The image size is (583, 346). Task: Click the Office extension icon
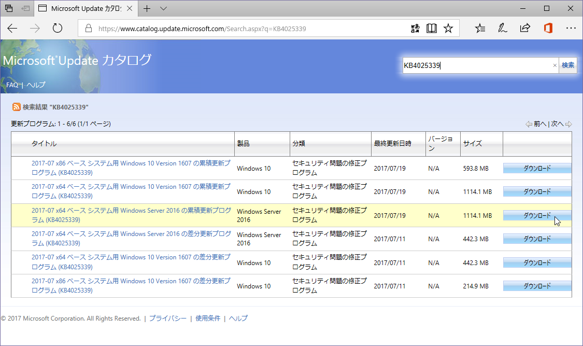click(548, 29)
